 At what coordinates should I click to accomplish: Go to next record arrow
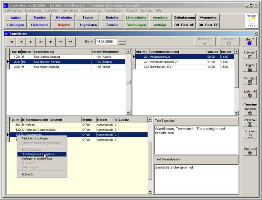pos(31,42)
